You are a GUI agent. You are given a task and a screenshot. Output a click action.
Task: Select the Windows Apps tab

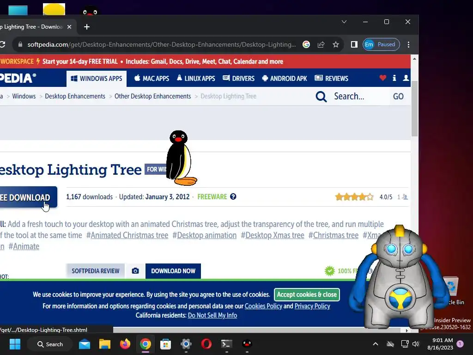97,79
